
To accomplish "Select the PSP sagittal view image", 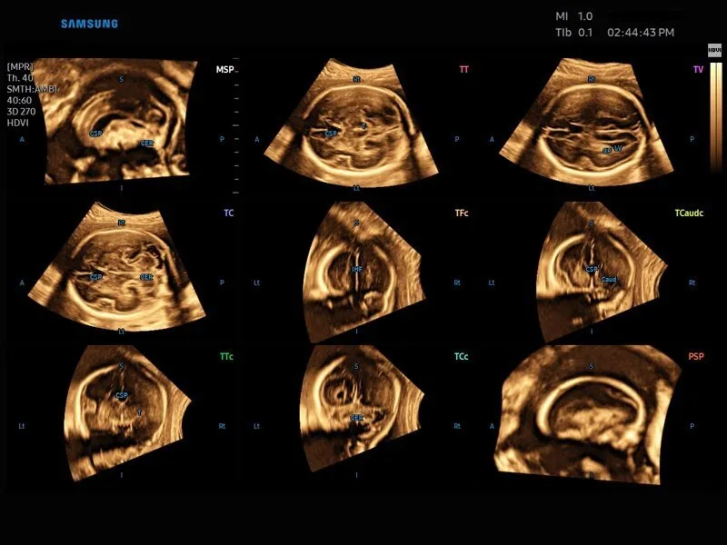I will click(586, 413).
